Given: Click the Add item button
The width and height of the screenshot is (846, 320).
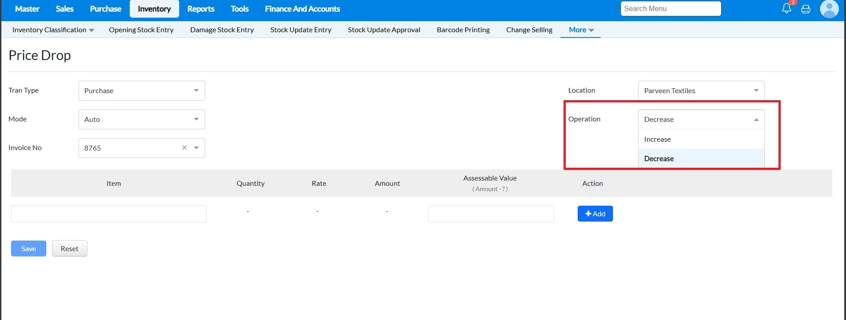Looking at the screenshot, I should (x=595, y=214).
